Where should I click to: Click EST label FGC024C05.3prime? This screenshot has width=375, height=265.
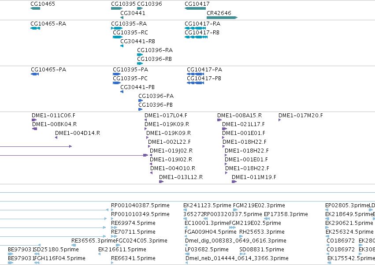(x=141, y=241)
